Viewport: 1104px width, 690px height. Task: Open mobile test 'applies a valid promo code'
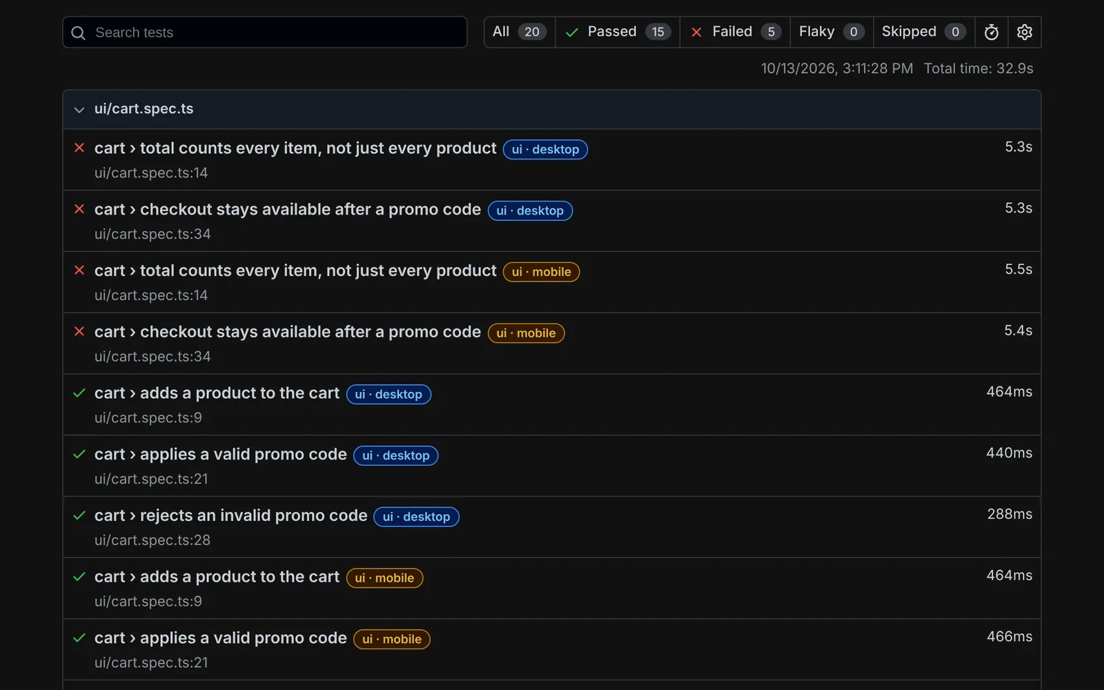tap(221, 638)
